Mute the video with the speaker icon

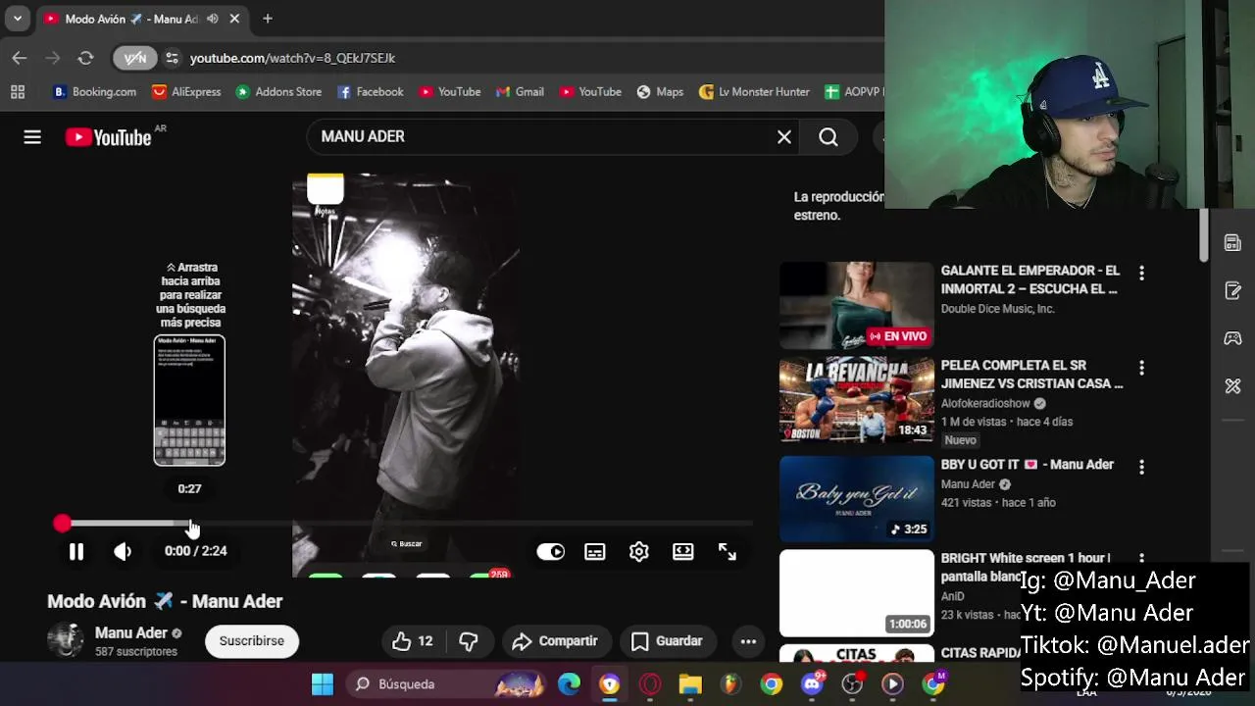[x=123, y=552]
